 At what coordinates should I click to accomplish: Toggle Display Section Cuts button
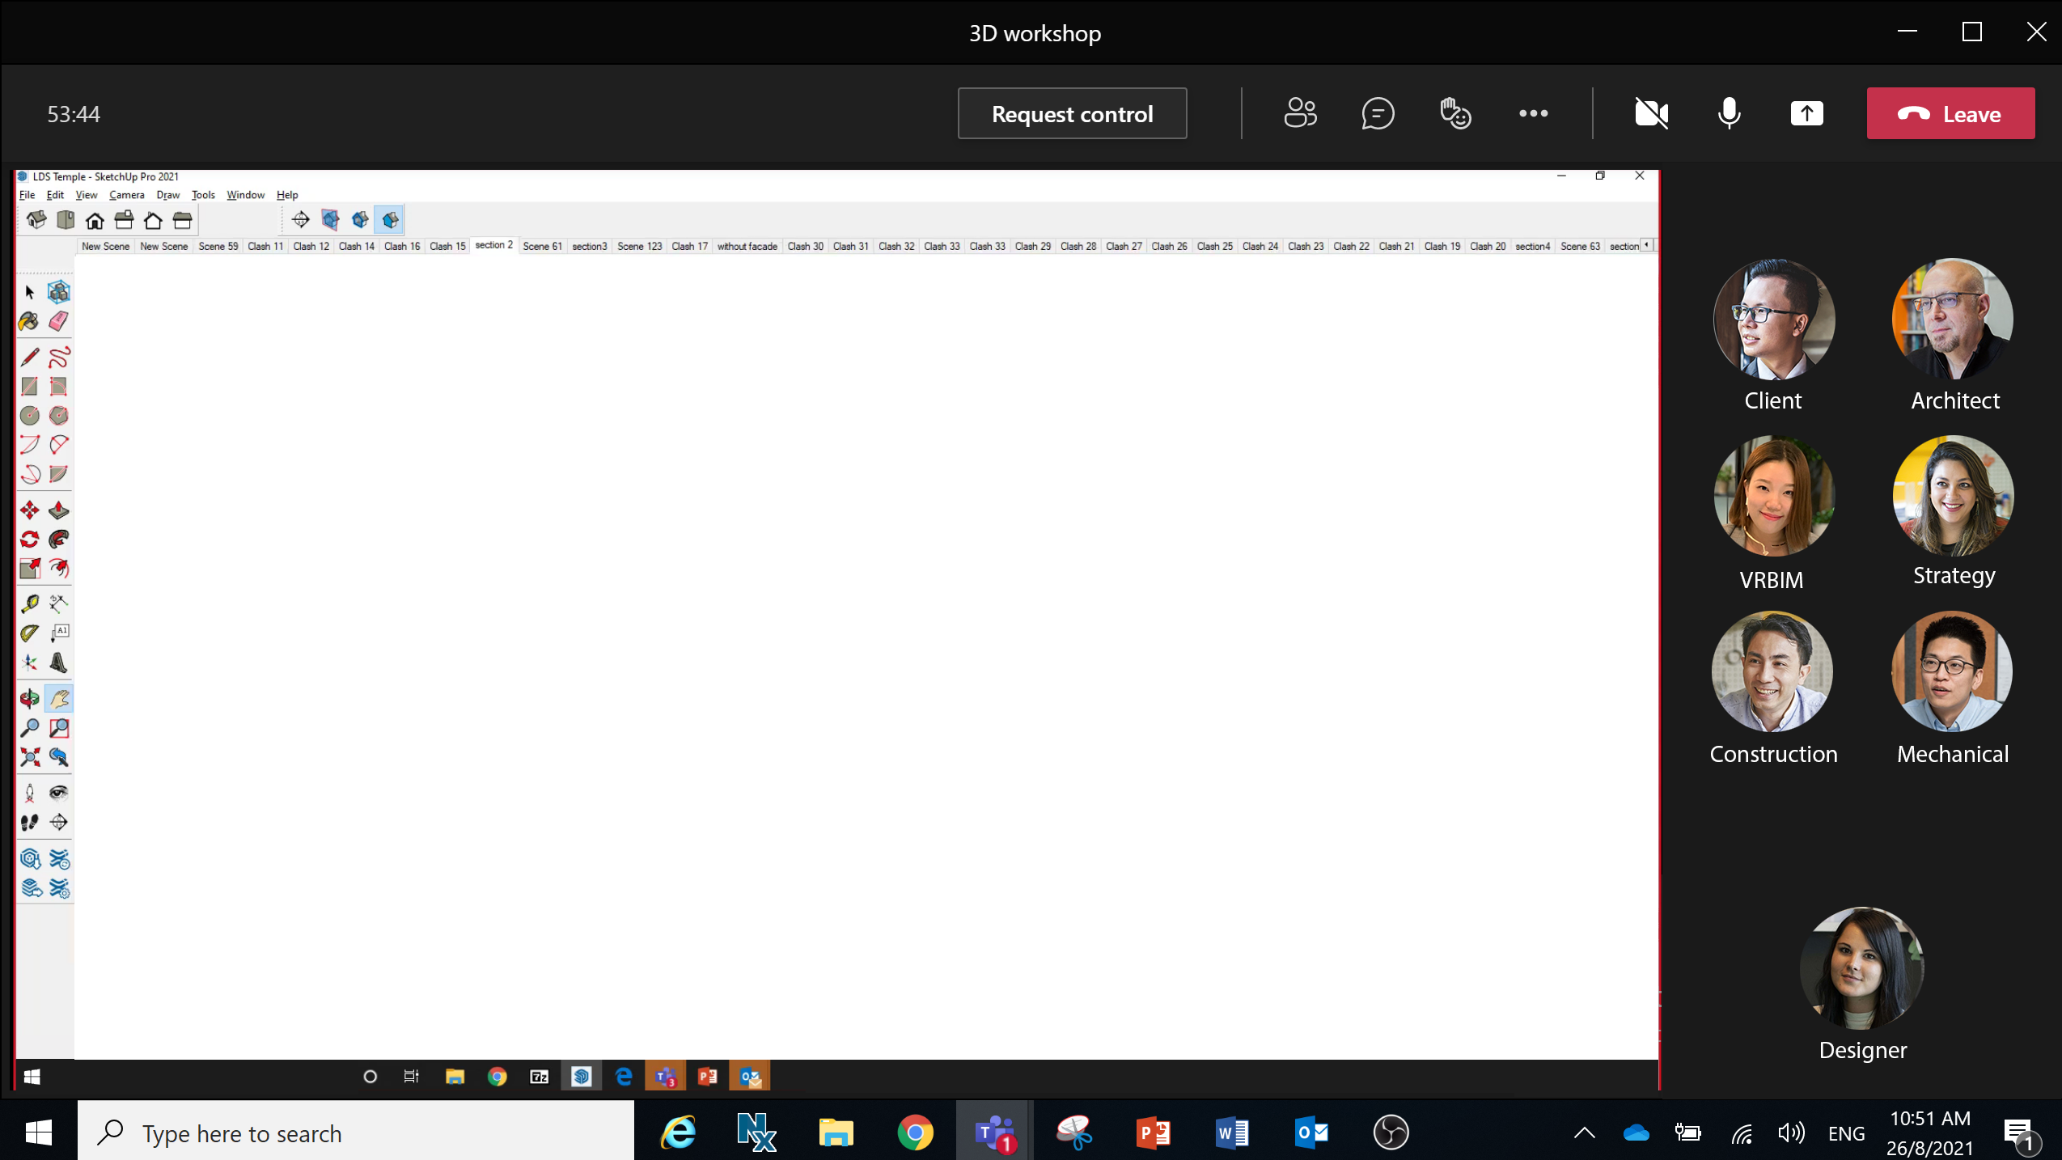tap(360, 220)
